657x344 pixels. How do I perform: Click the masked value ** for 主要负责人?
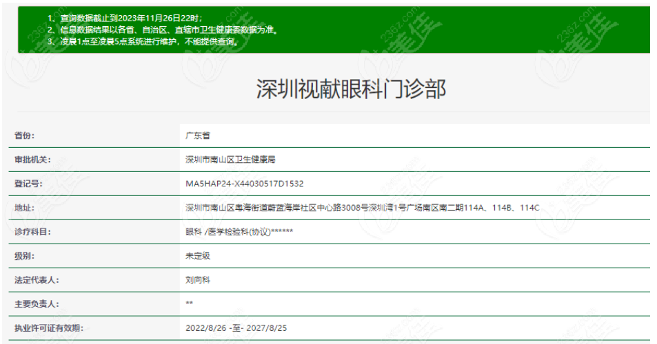(x=190, y=303)
